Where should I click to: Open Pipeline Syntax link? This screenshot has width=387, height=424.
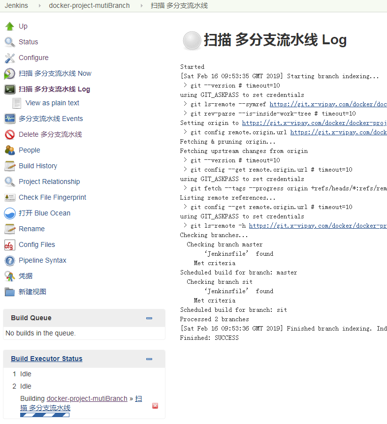[x=42, y=260]
